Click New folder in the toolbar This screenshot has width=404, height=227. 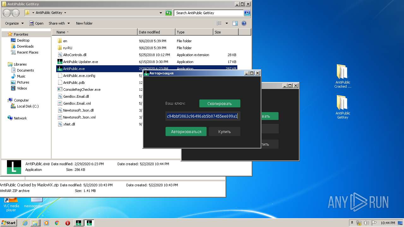(x=84, y=23)
